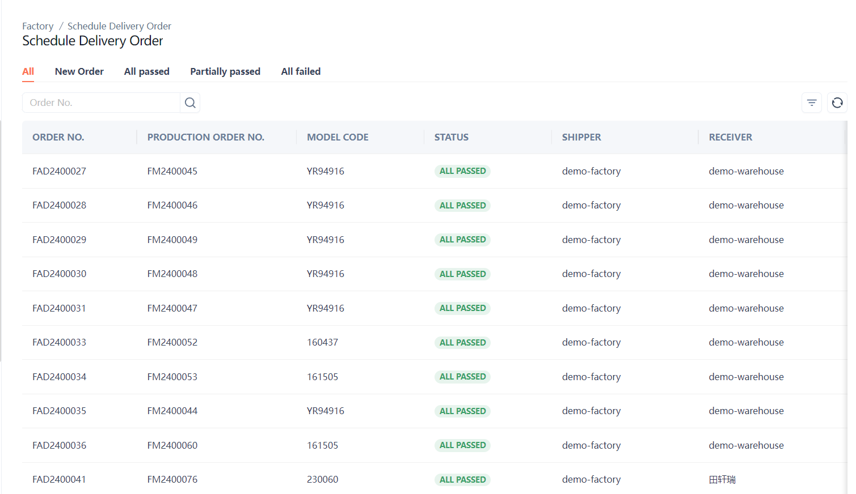Screen dimensions: 856x494
Task: Open the filter options icon
Action: click(x=812, y=103)
